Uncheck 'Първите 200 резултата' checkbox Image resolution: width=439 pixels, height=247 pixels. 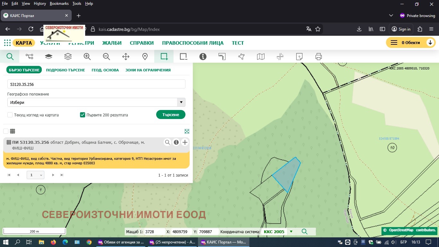[83, 115]
